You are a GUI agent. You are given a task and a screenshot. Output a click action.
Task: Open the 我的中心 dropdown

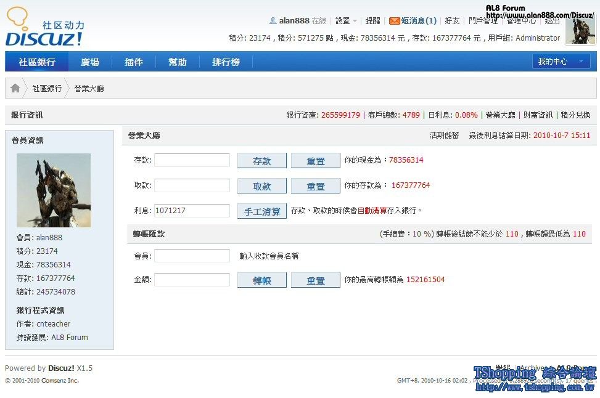tap(561, 62)
